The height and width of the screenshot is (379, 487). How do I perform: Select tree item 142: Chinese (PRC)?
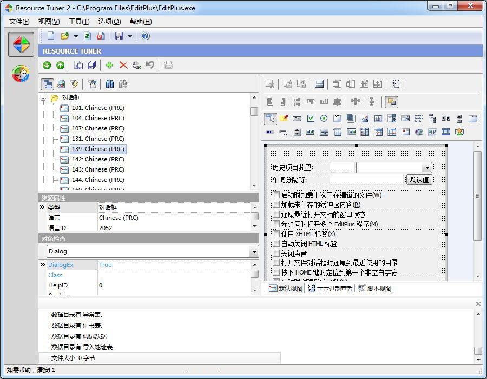98,159
